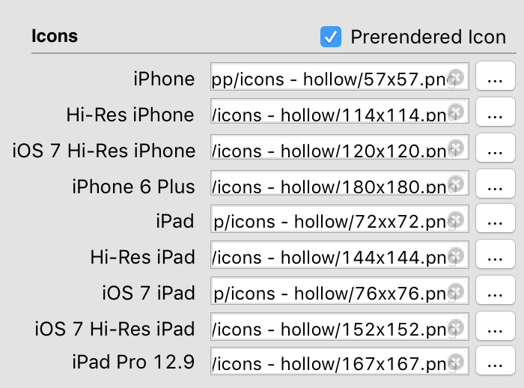Clear the iOS 7 iPad icon path
The height and width of the screenshot is (388, 524).
[457, 292]
